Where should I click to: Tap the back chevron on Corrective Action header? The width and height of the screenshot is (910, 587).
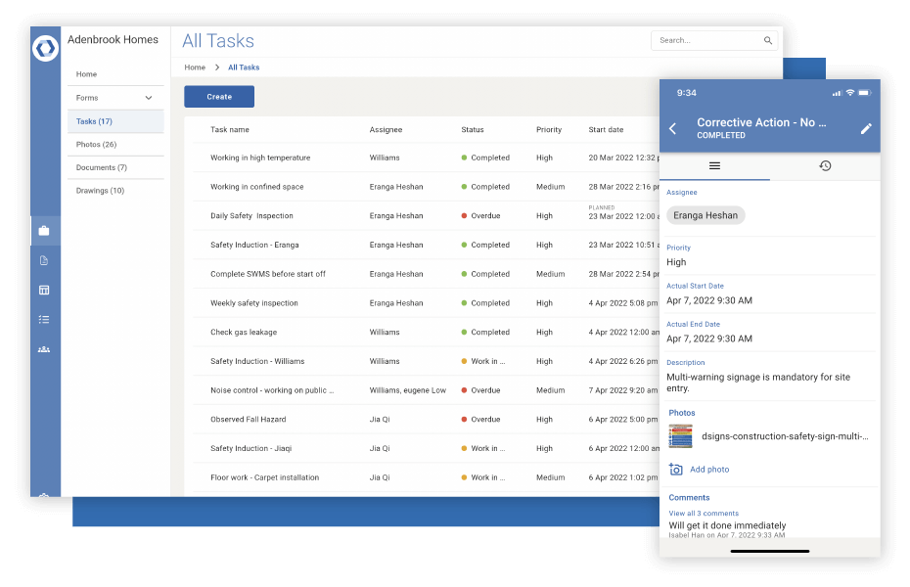point(673,128)
